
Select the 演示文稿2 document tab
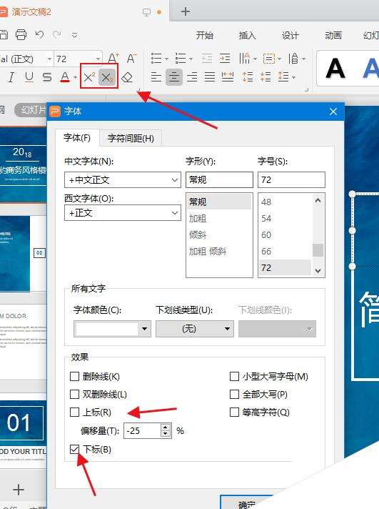pos(31,12)
